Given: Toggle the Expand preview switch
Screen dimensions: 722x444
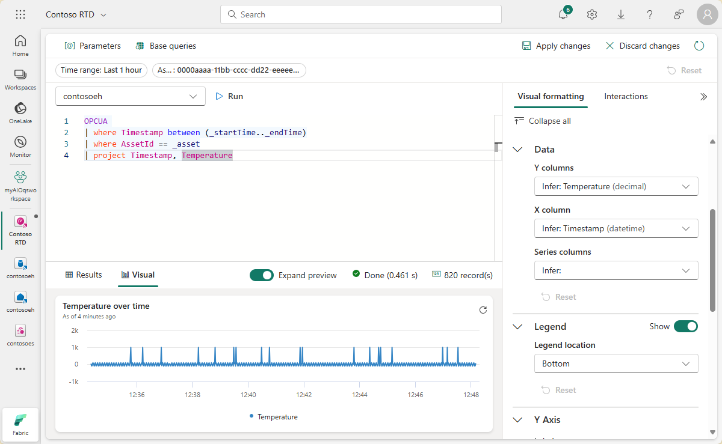Looking at the screenshot, I should (x=262, y=275).
